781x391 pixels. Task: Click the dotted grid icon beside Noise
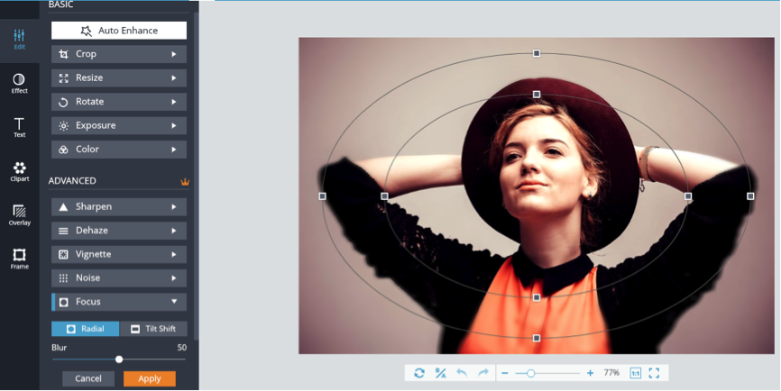tap(63, 278)
